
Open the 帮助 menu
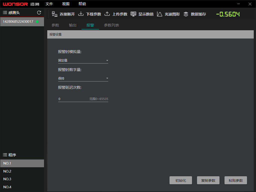(82, 4)
